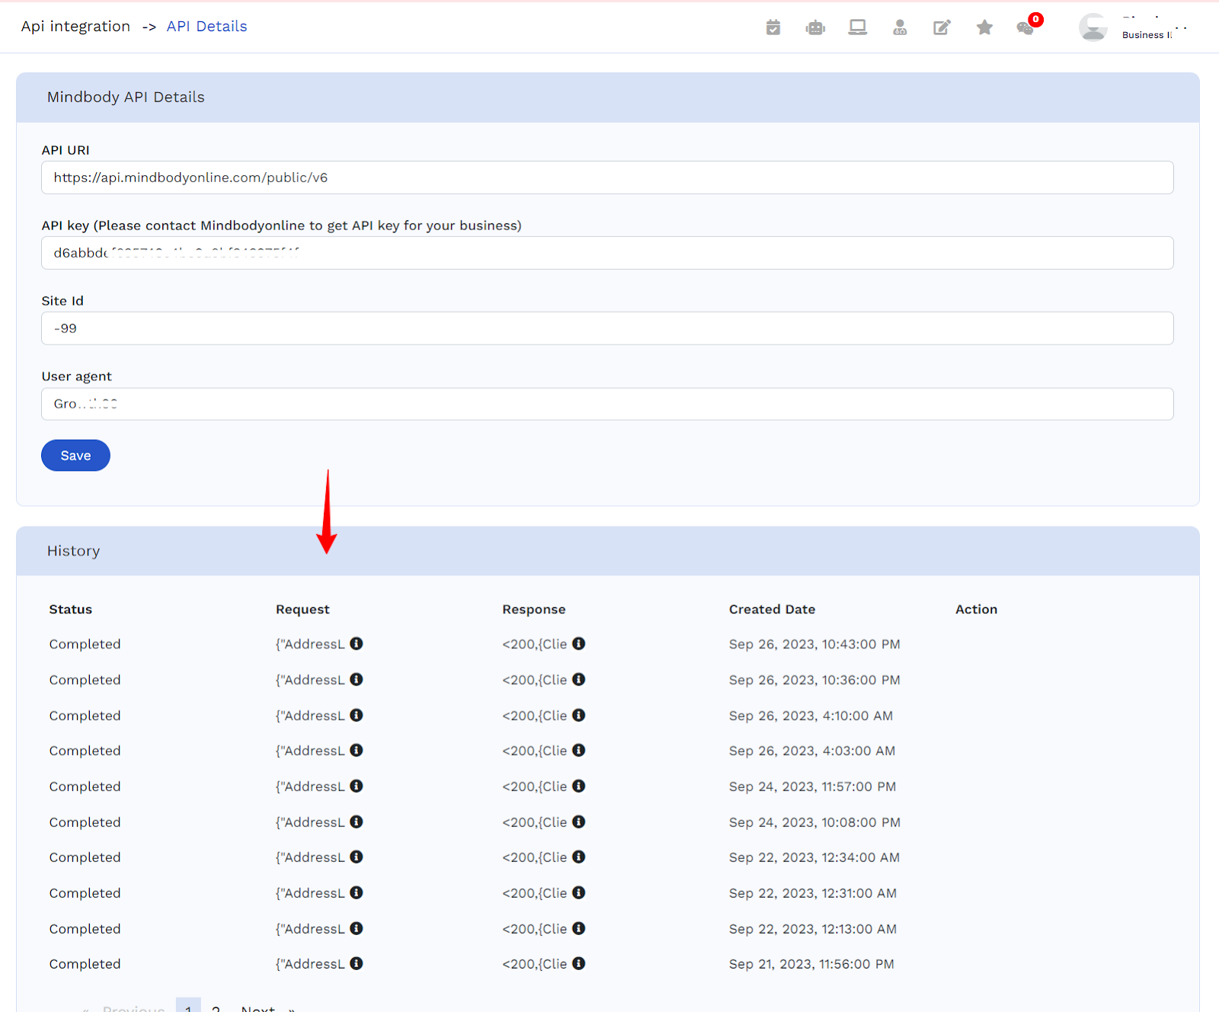Click the Status column header
This screenshot has height=1012, width=1219.
(71, 610)
